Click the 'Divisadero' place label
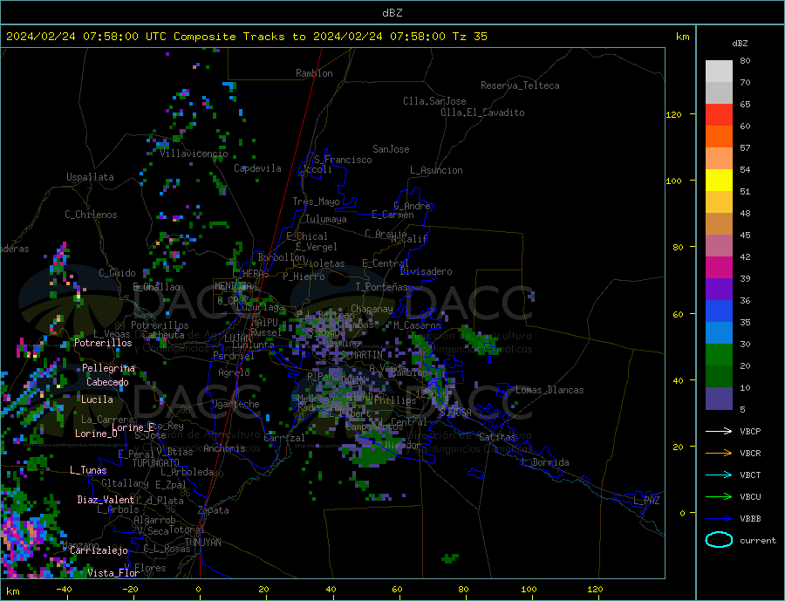785x601 pixels. pos(426,271)
